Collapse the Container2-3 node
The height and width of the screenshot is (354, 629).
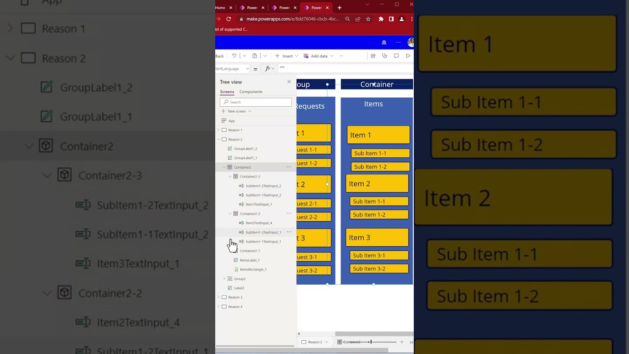(x=230, y=177)
